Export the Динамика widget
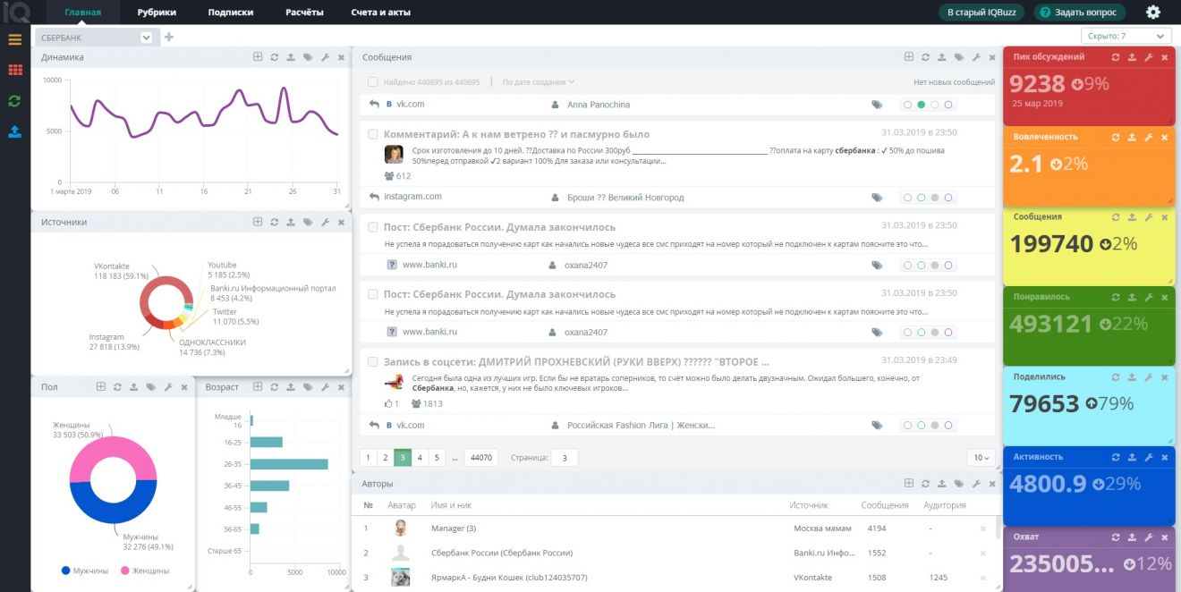 pos(291,57)
